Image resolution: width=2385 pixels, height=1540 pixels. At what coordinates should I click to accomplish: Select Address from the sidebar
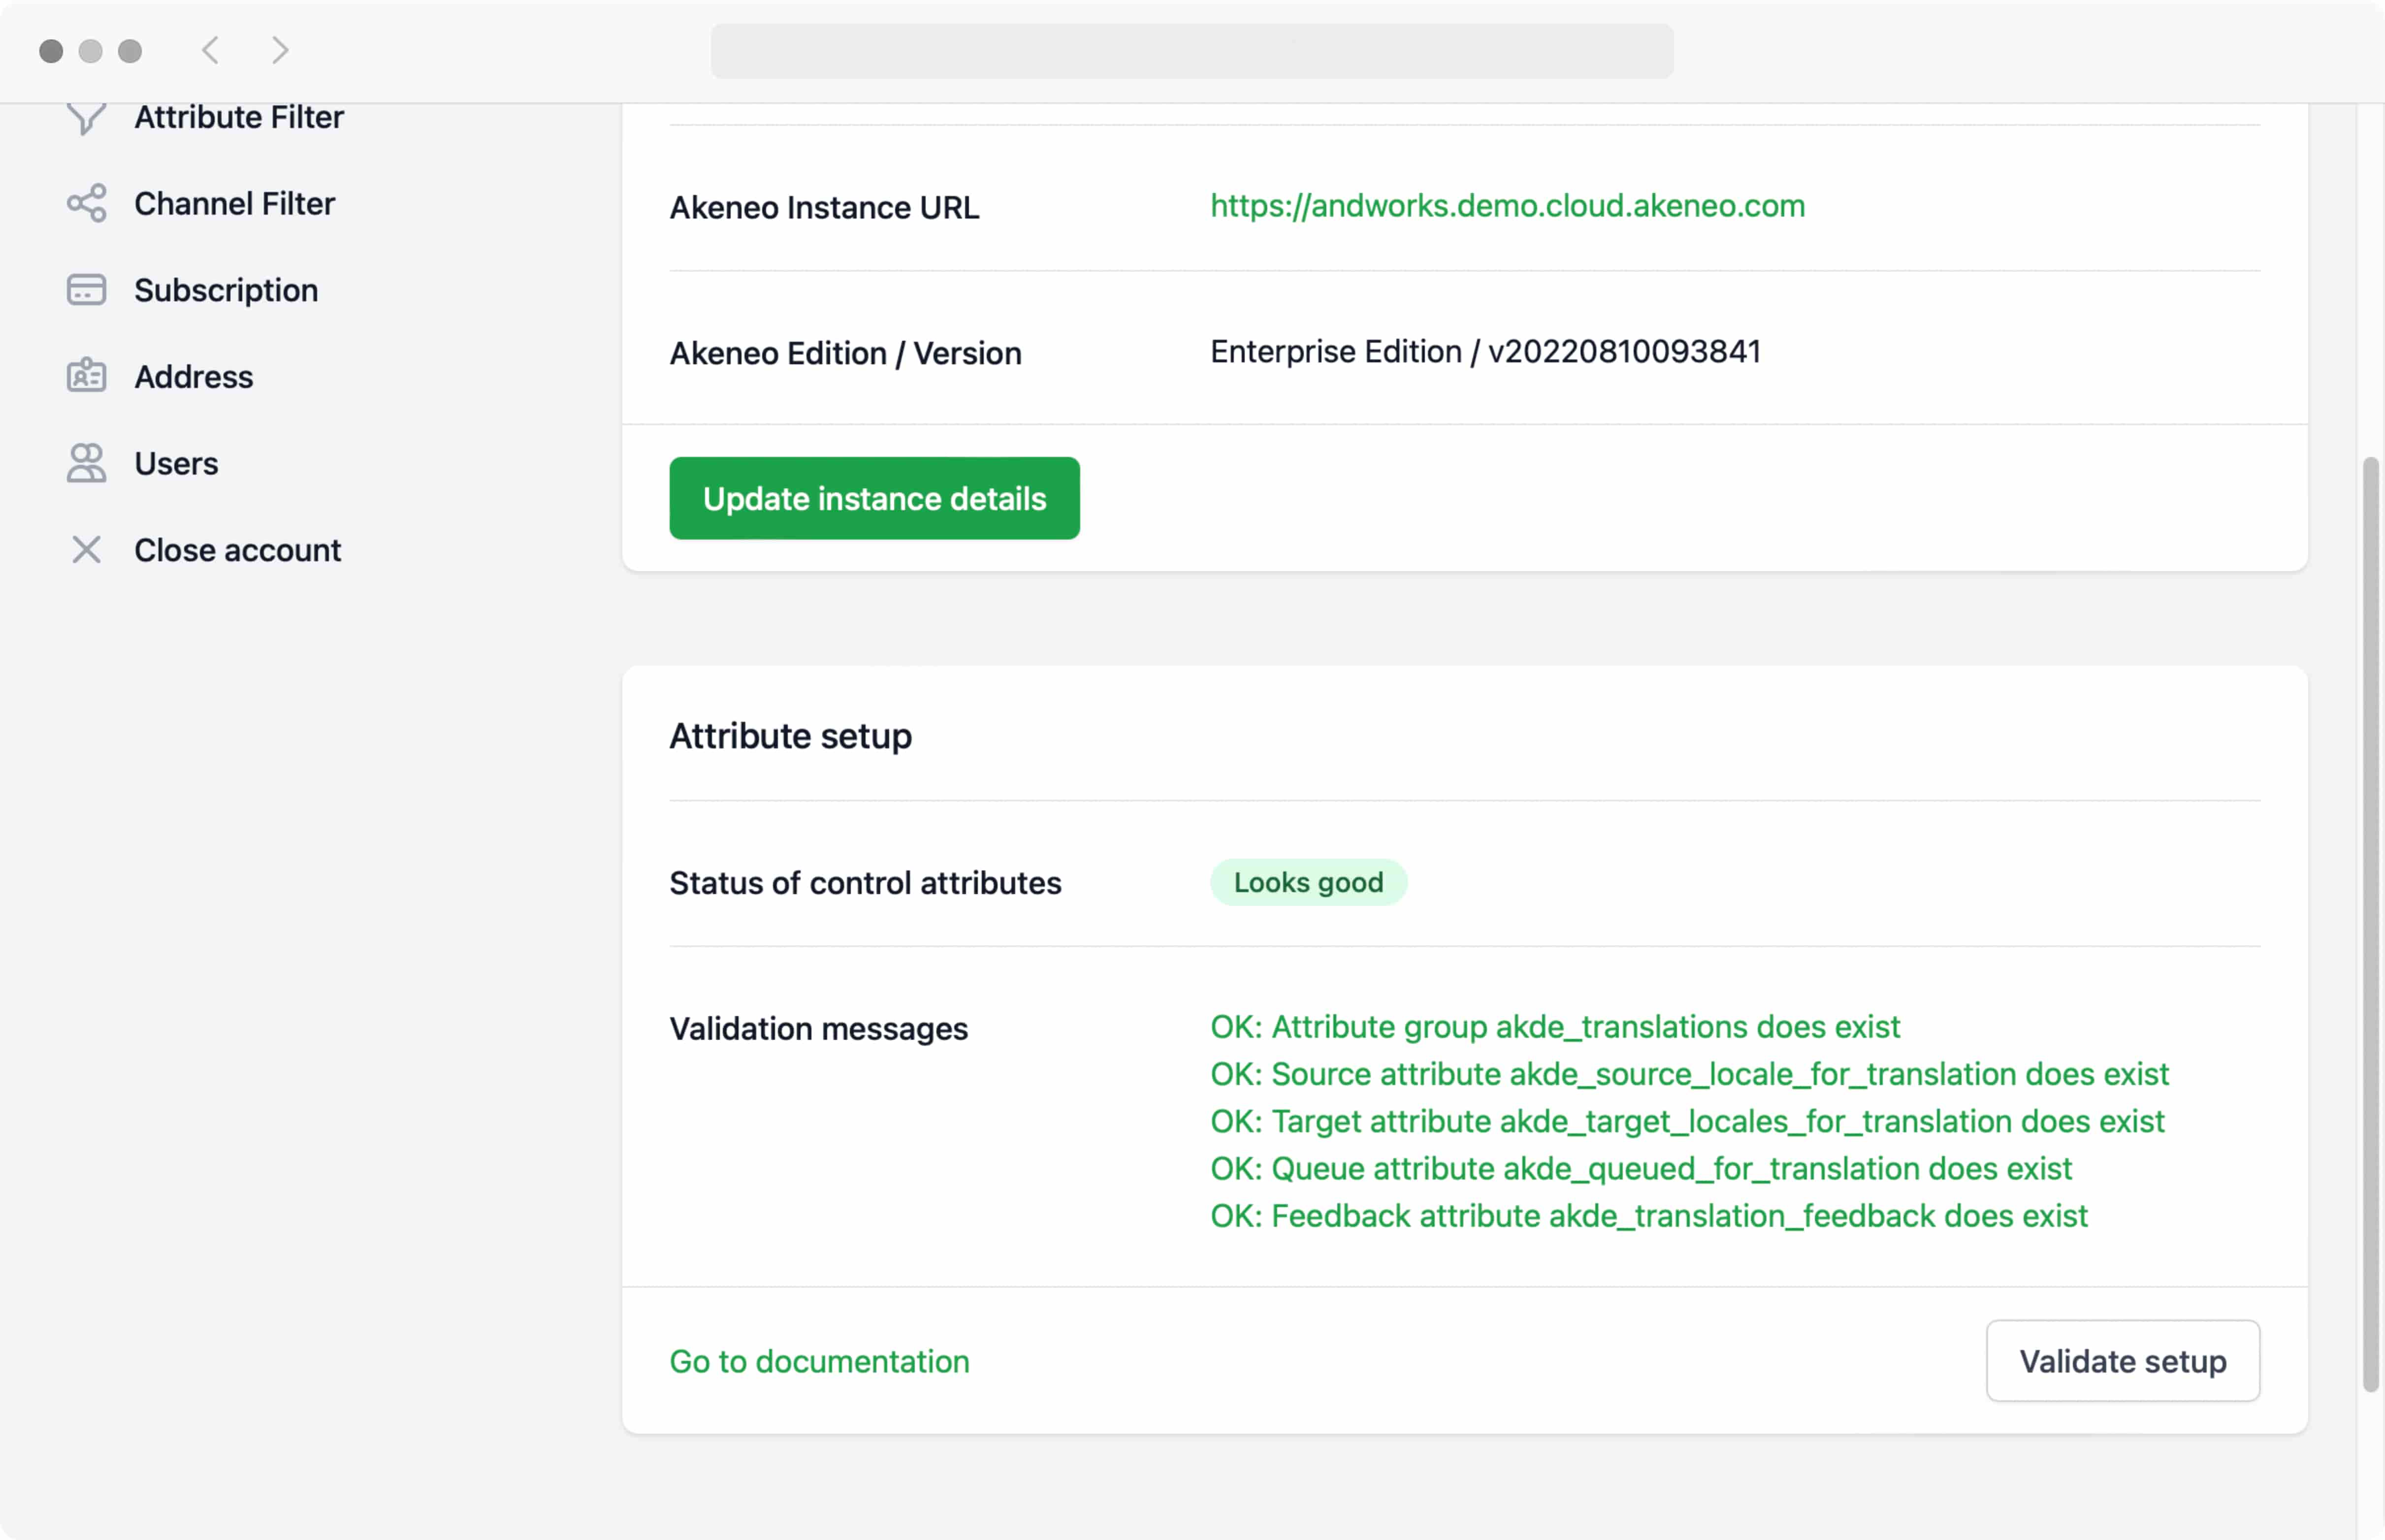click(193, 376)
